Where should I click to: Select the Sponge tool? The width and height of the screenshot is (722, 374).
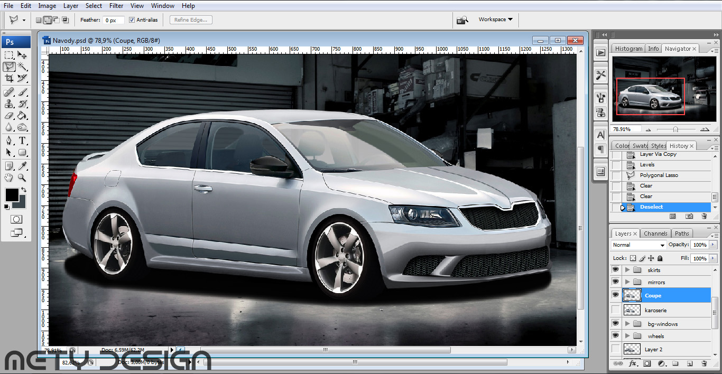22,127
